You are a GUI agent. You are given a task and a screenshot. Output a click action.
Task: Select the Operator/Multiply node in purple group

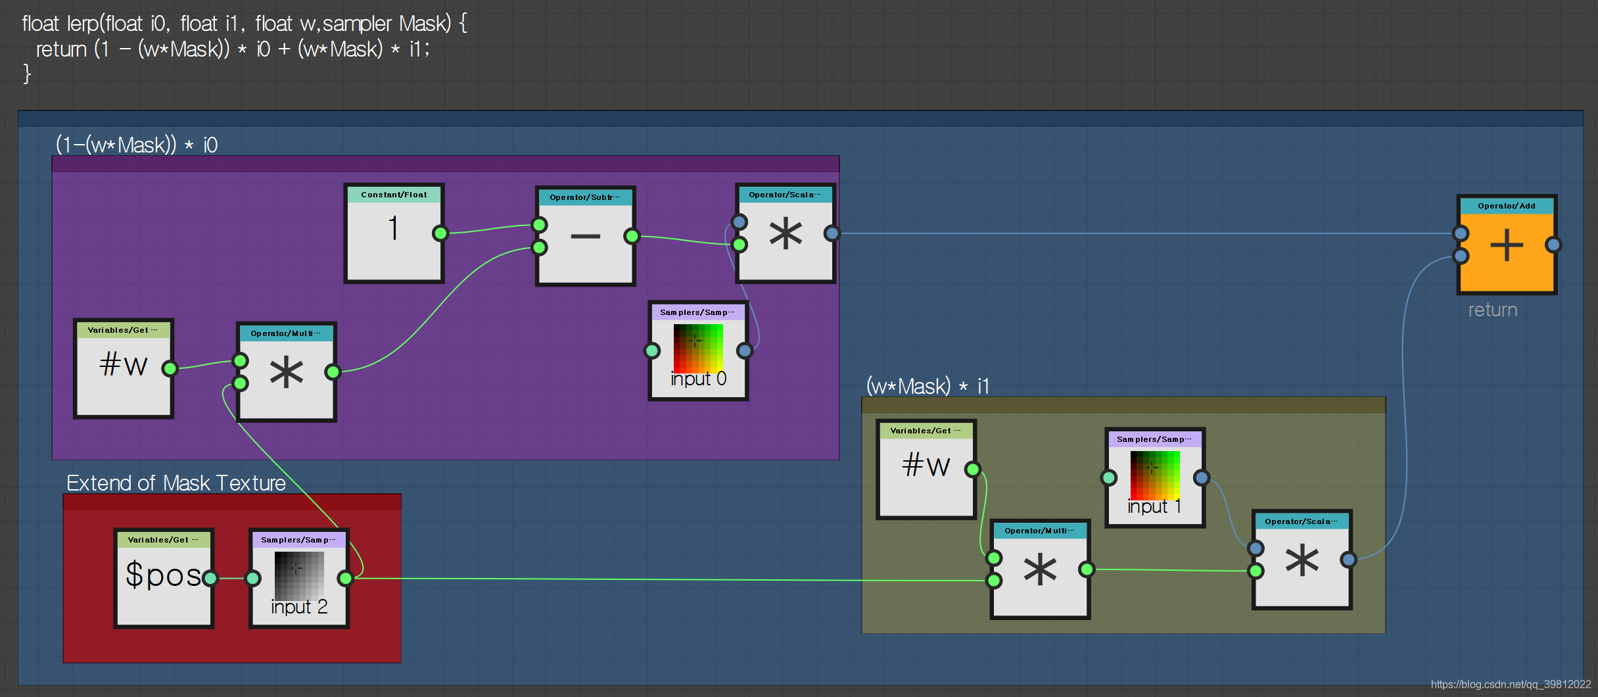(x=287, y=372)
